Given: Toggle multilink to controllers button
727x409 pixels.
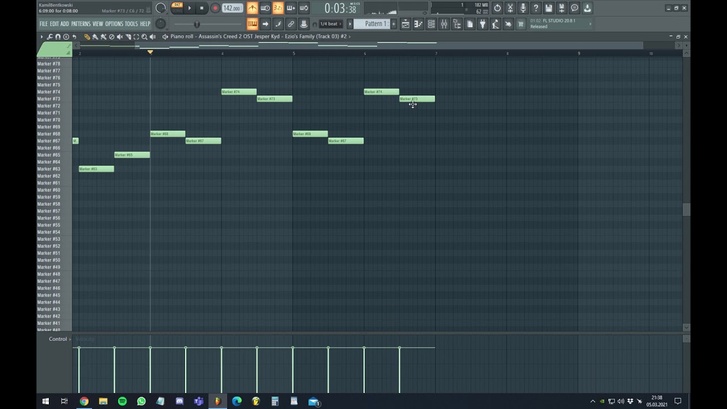Looking at the screenshot, I should 304,24.
